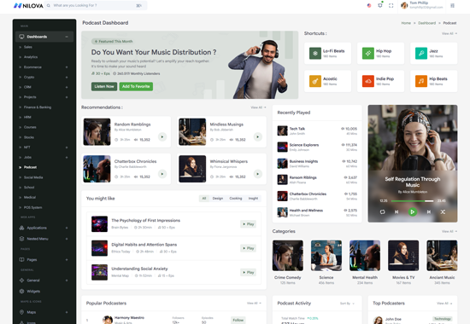Go to Home breadcrumb link

(x=406, y=23)
